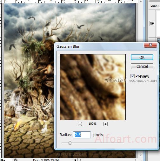Click the vertical scrollbar up arrow
The image size is (160, 161).
(x=141, y=1)
